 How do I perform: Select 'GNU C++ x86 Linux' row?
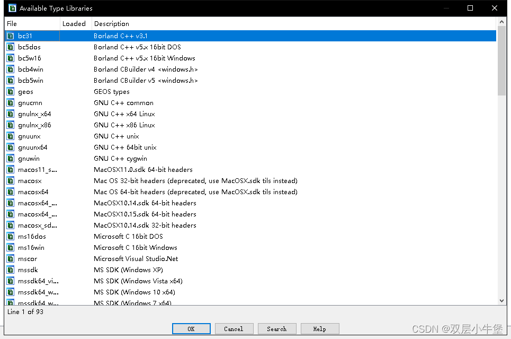250,125
